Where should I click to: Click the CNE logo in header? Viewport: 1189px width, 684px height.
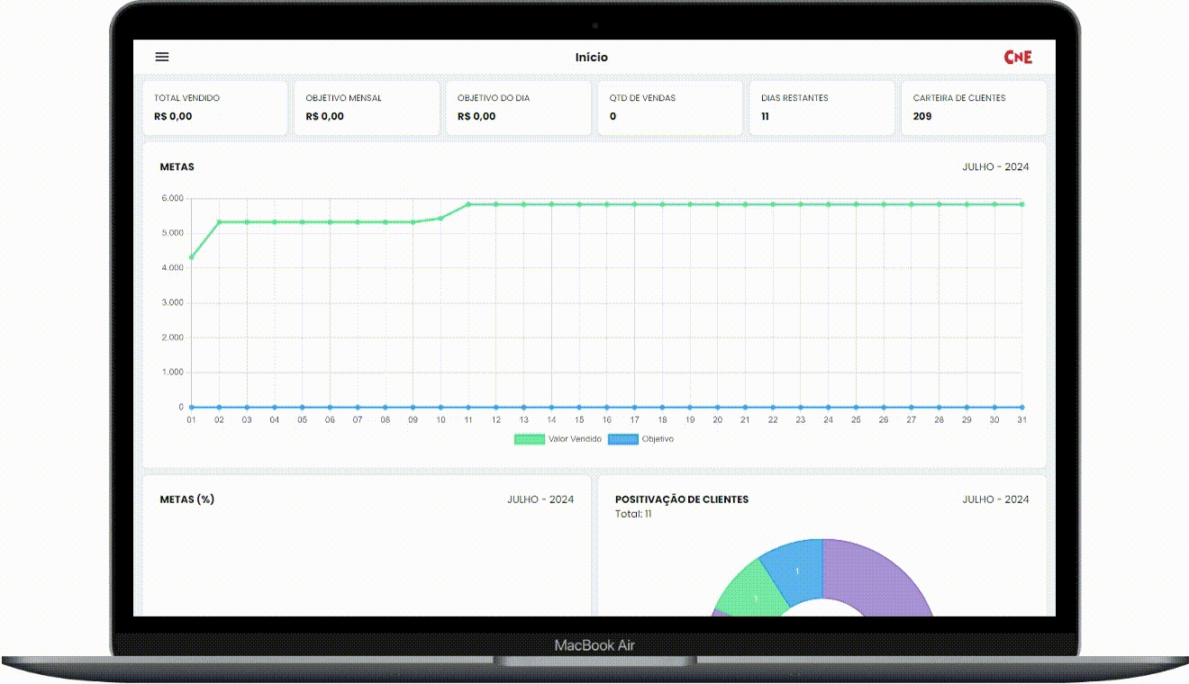(x=1018, y=57)
